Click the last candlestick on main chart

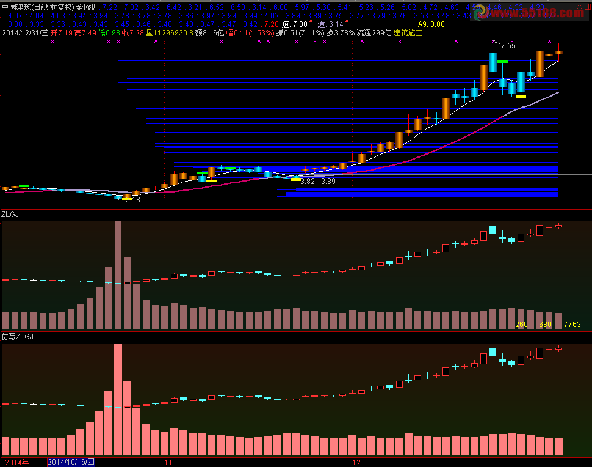click(559, 53)
